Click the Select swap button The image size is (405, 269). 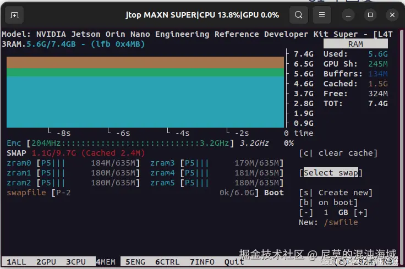(x=331, y=173)
